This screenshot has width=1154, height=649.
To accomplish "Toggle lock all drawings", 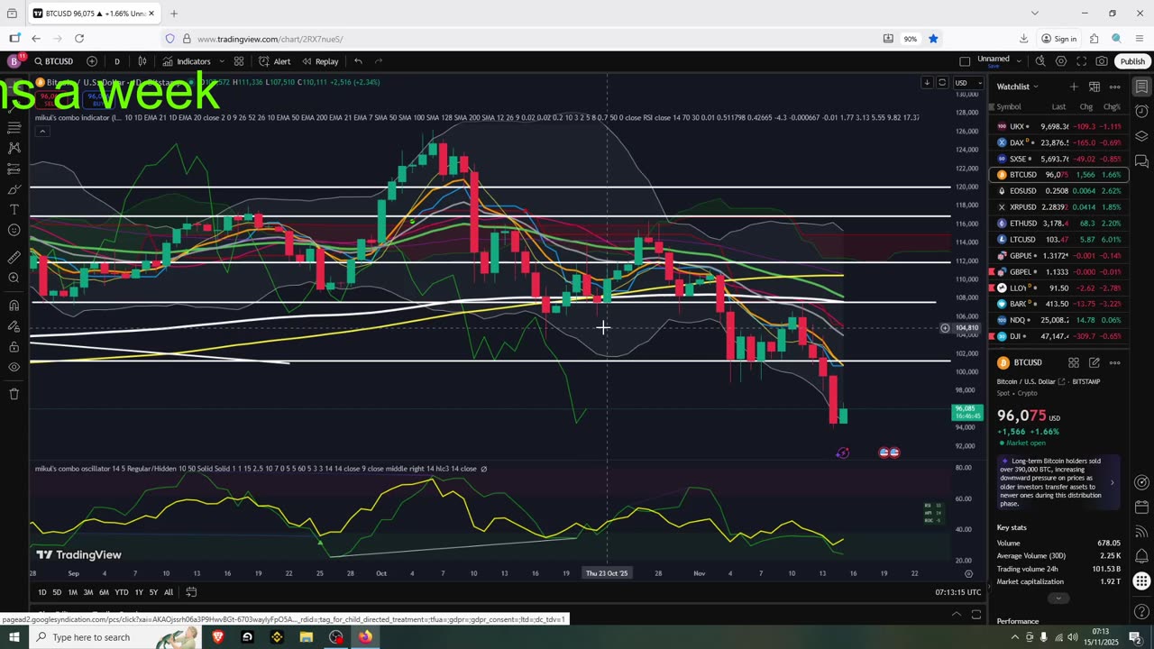I will [x=14, y=346].
